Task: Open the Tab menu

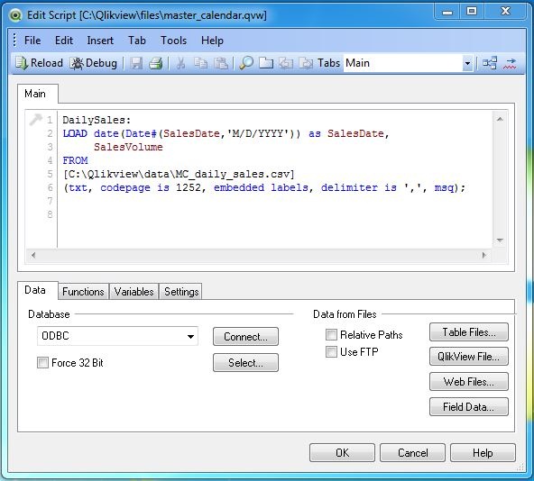Action: pos(137,41)
